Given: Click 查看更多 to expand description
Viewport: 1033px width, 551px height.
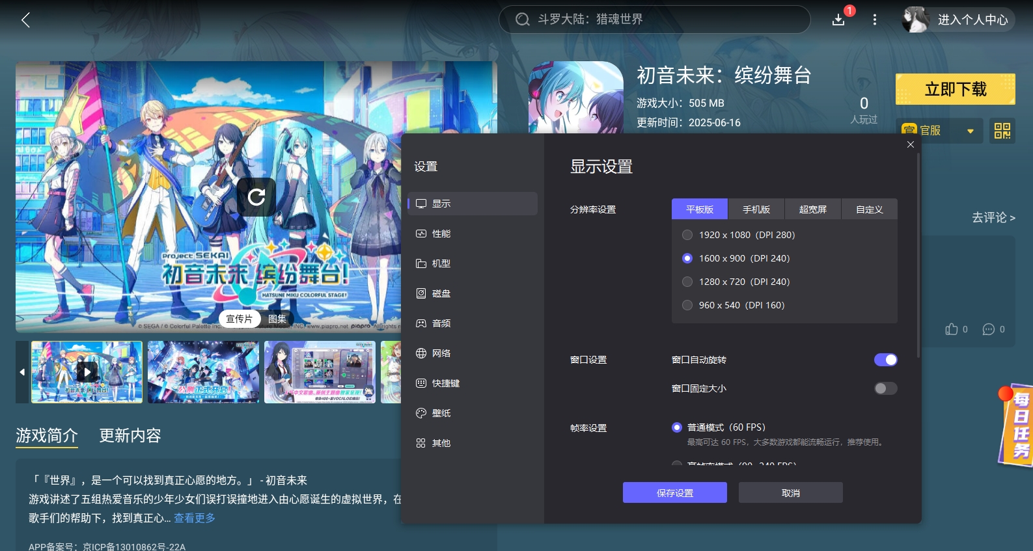Looking at the screenshot, I should (x=195, y=518).
